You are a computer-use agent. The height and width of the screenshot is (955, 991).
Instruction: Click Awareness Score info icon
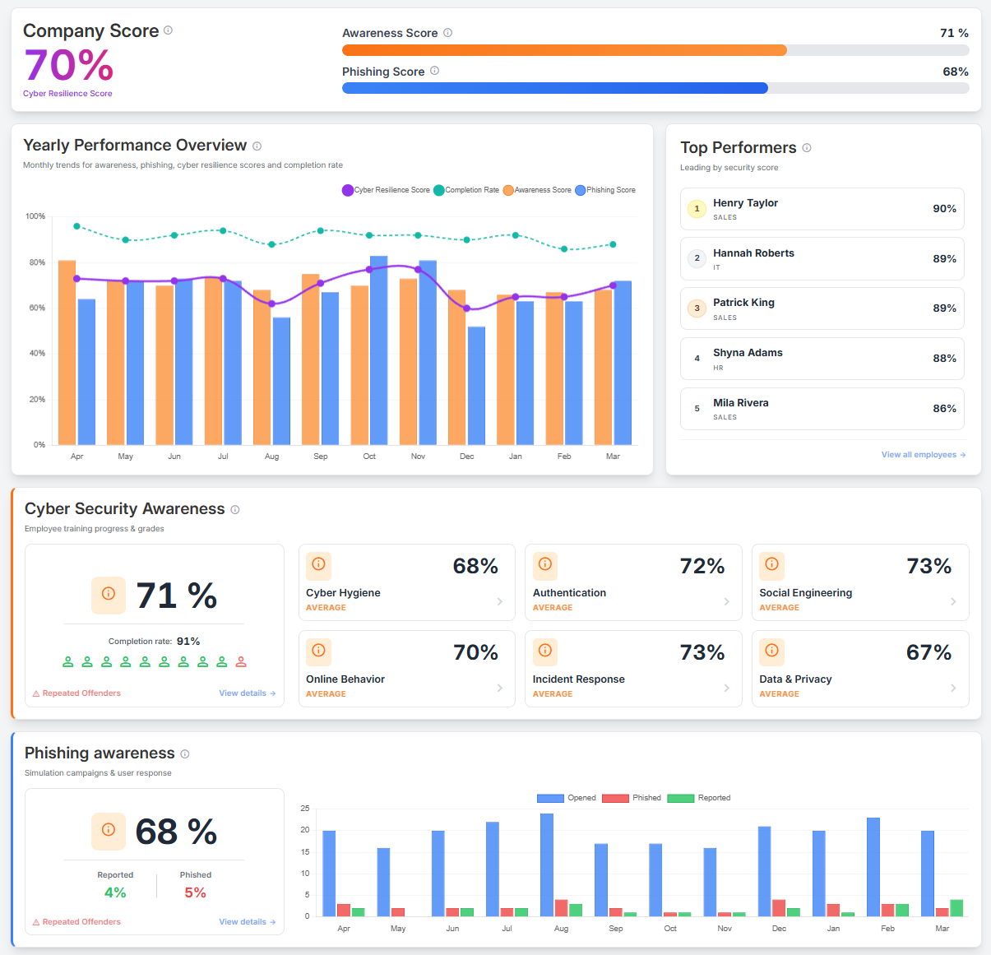(447, 33)
